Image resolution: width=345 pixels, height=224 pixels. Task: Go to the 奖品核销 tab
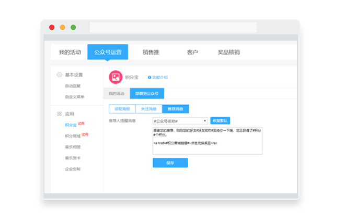(x=228, y=52)
